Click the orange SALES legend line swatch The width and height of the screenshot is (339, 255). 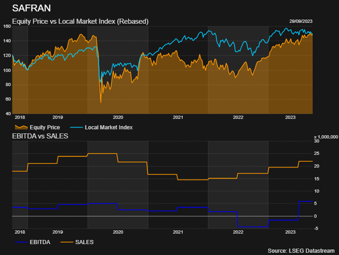coord(67,242)
